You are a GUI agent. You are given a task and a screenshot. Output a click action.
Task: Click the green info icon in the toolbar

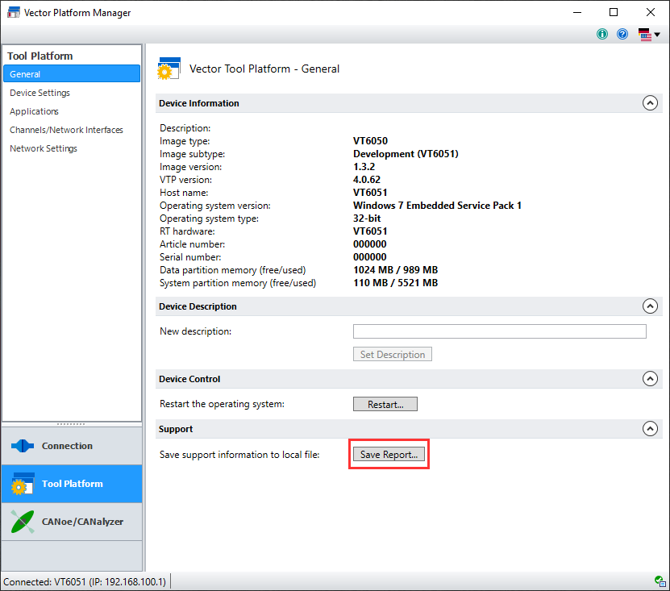pos(601,34)
